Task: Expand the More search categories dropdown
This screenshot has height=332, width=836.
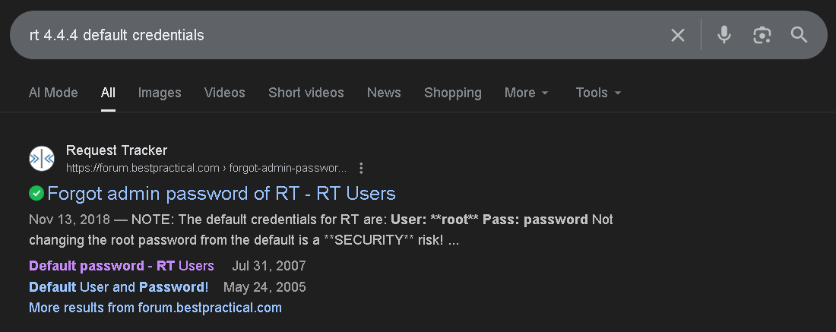Action: click(x=526, y=93)
